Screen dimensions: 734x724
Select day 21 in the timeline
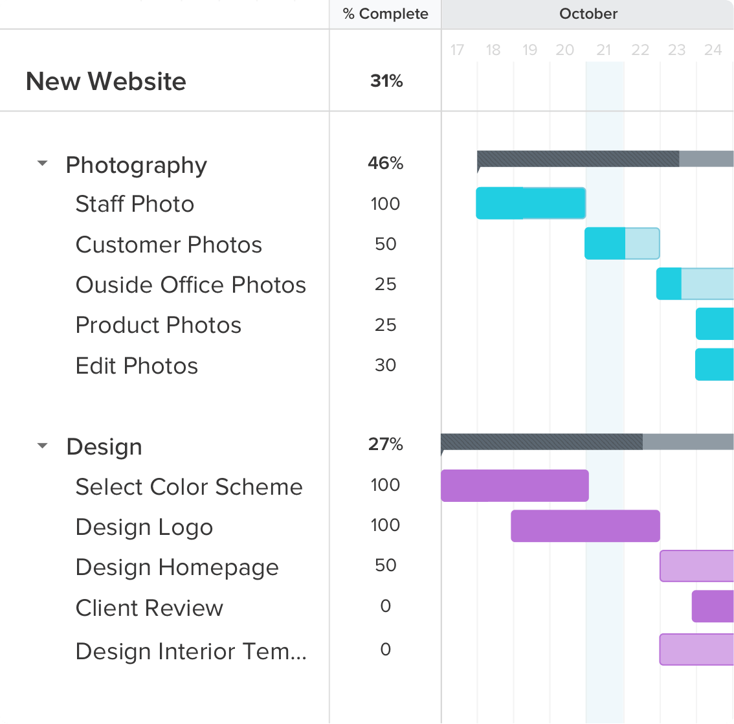[604, 50]
